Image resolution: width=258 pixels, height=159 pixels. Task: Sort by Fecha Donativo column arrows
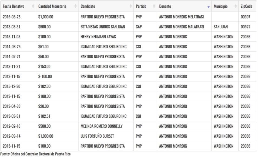point(33,6)
